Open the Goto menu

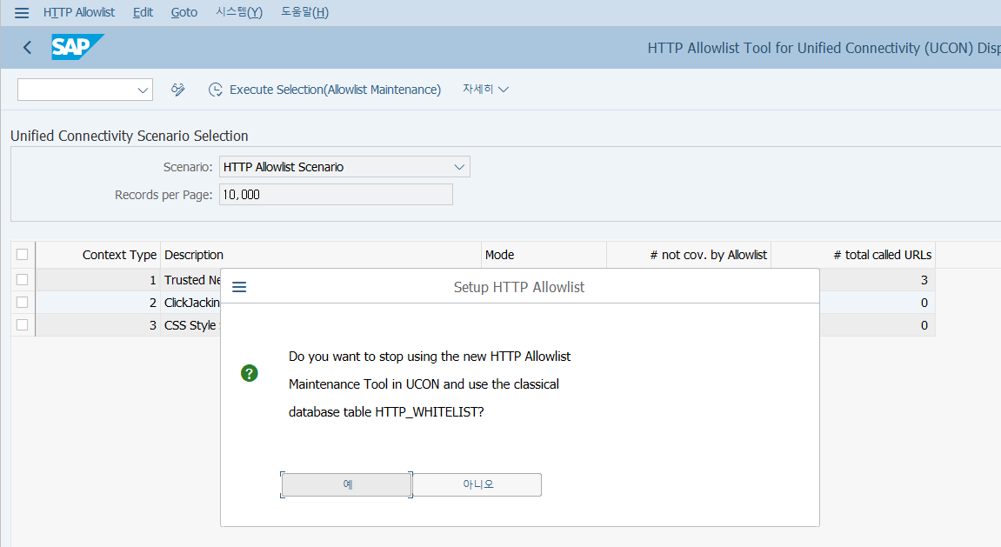pos(184,12)
